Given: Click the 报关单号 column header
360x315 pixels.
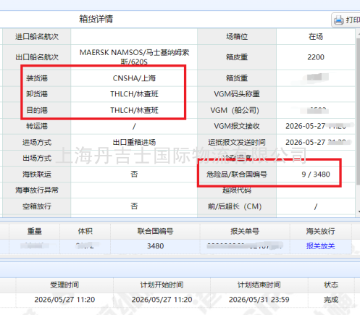Looking at the screenshot, I should (245, 231).
